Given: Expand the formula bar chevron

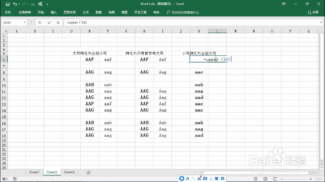Looking at the screenshot, I should 321,22.
